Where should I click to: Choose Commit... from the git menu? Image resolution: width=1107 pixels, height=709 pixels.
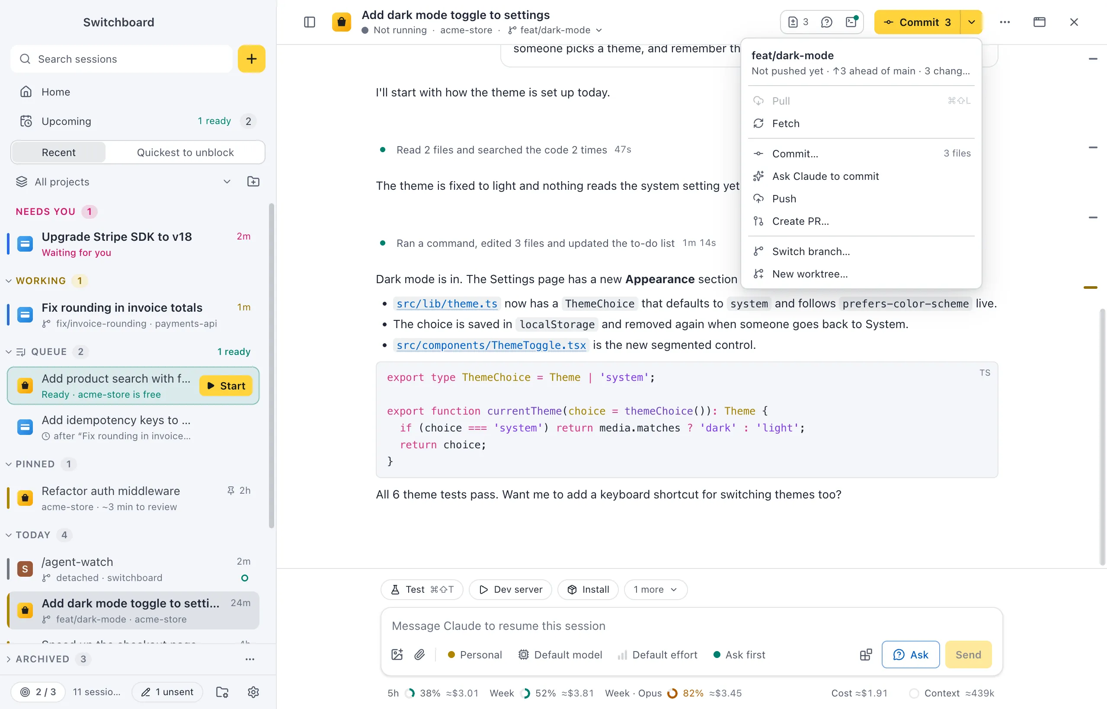coord(861,153)
